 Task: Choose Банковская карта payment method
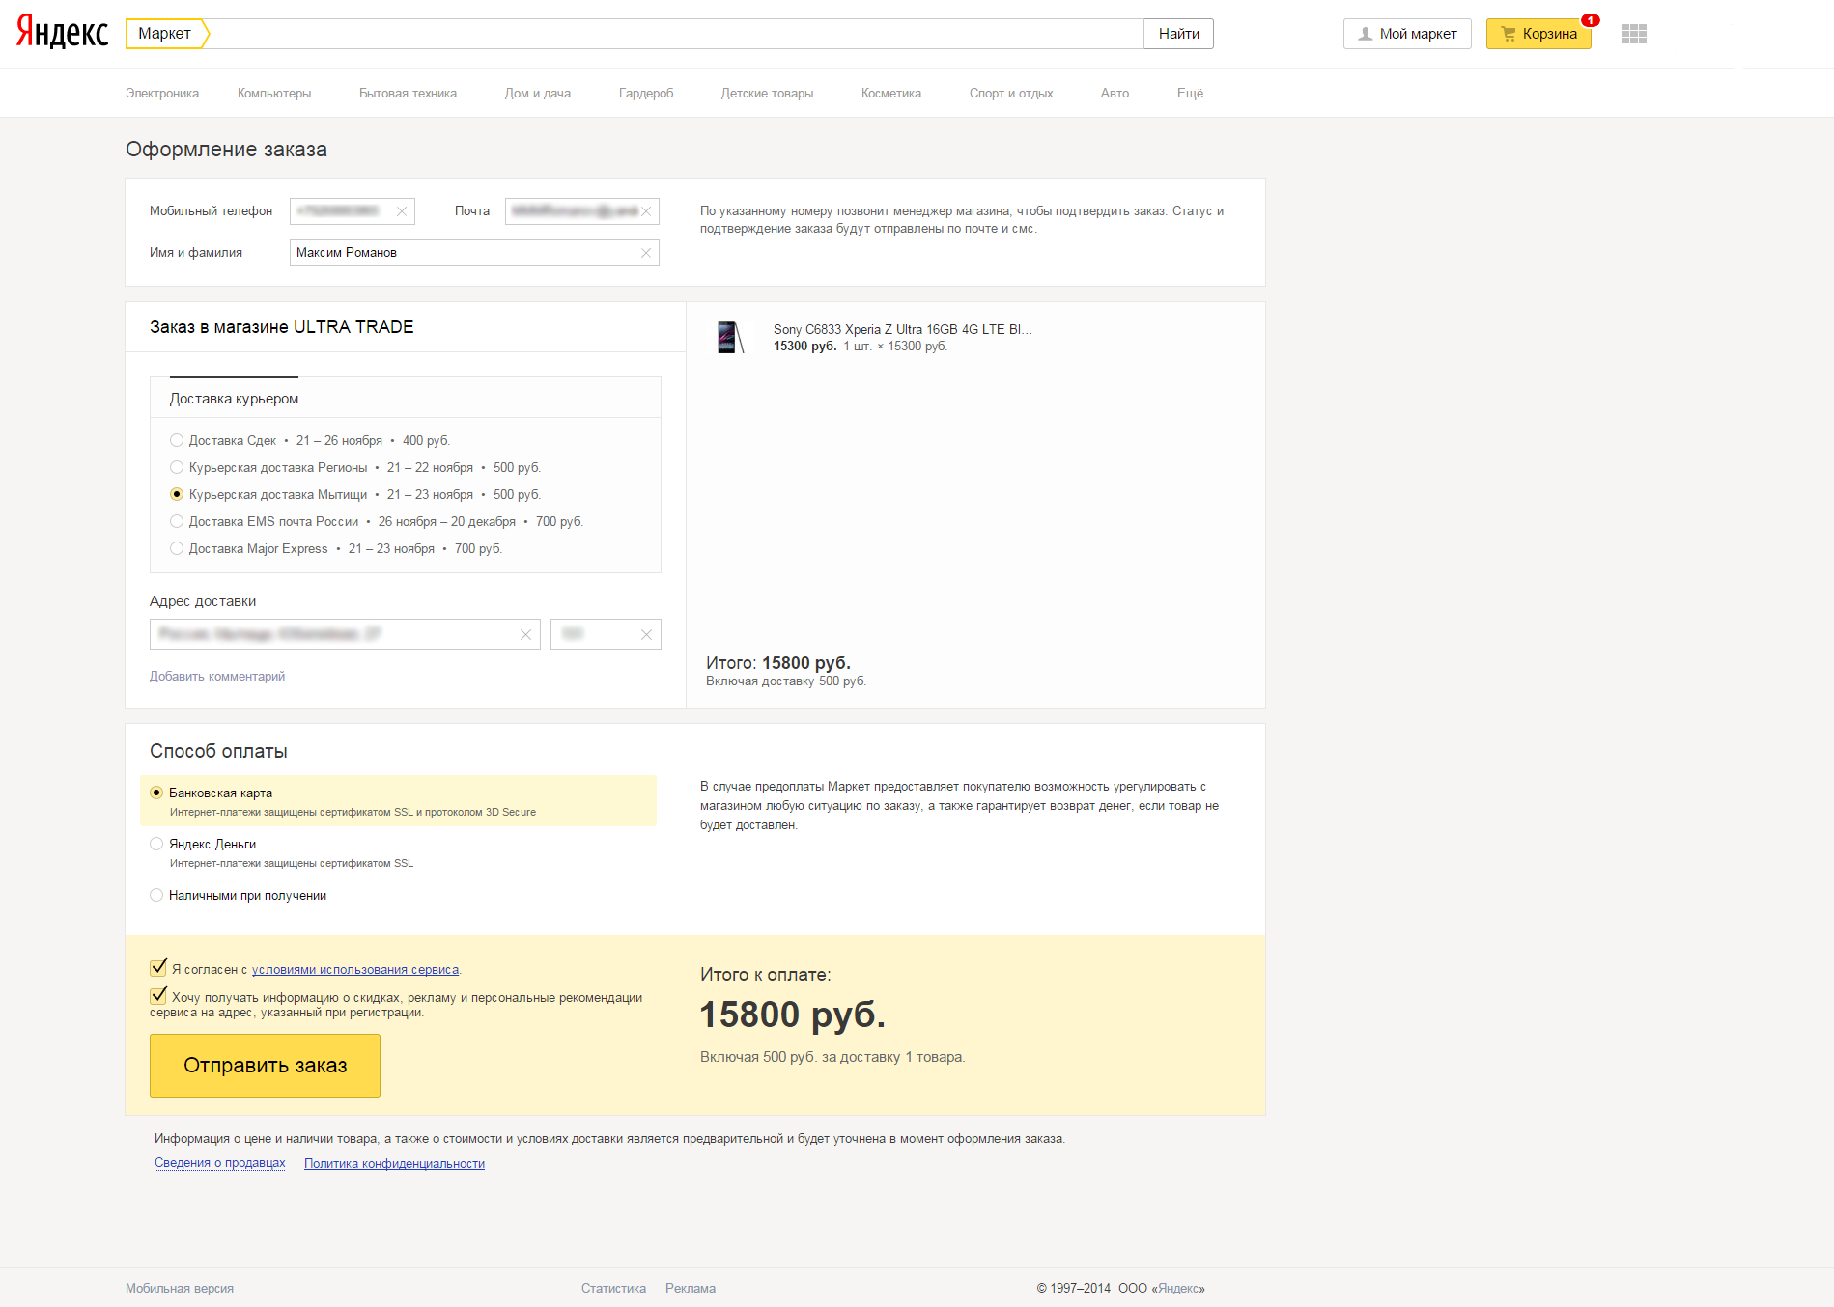coord(156,793)
